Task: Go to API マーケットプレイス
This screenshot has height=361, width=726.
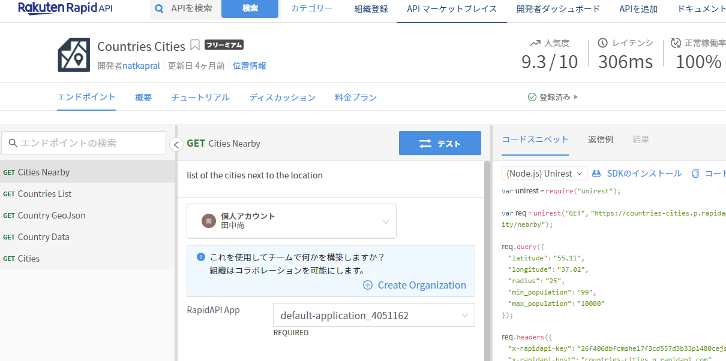Action: (452, 9)
